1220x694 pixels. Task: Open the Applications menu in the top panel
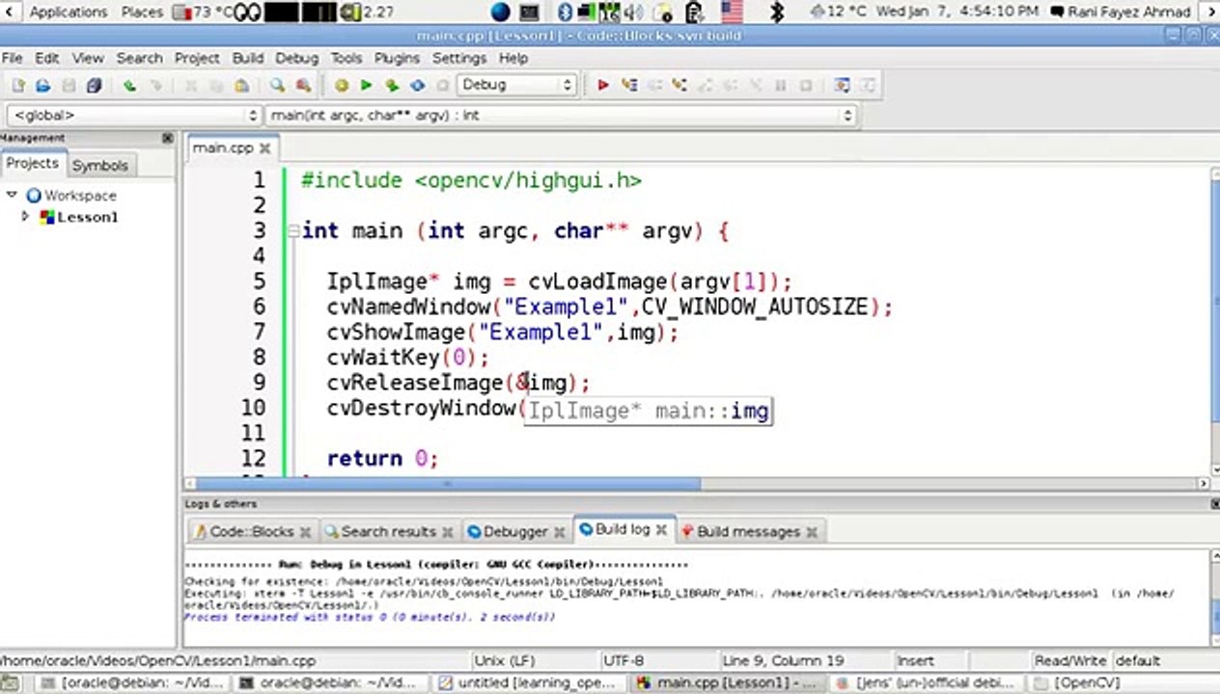69,12
